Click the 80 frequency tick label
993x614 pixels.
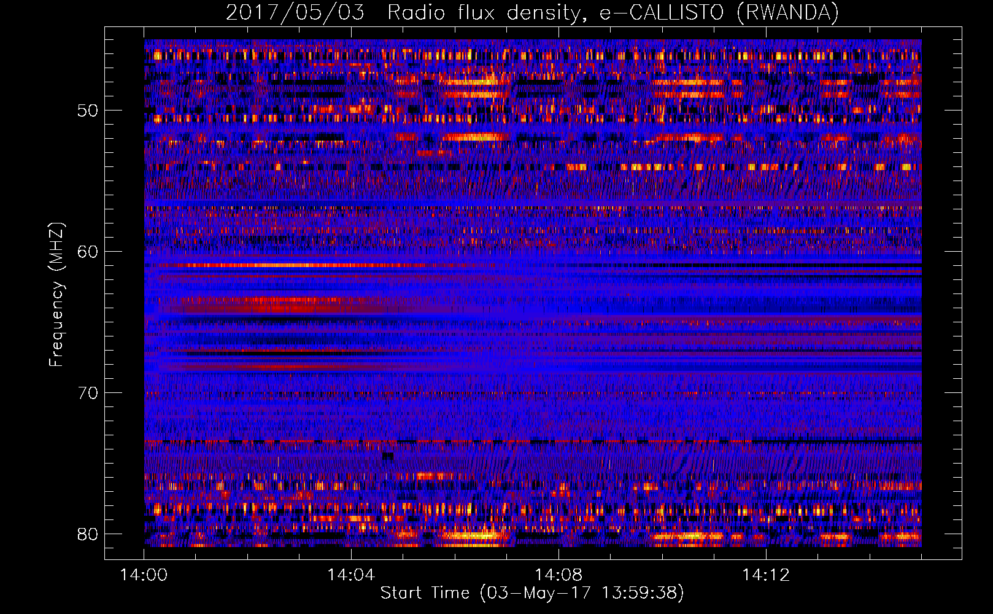coord(88,534)
